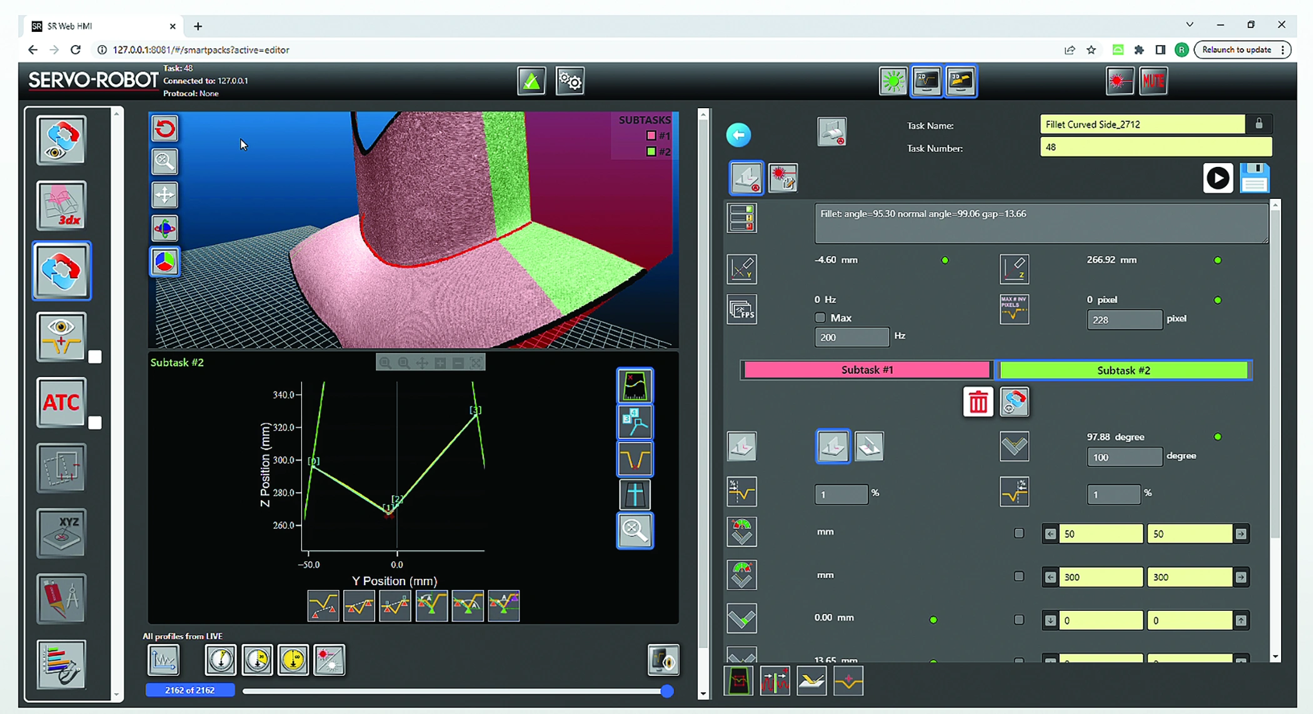
Task: Click the first profile mode icon below plot
Action: pos(323,606)
